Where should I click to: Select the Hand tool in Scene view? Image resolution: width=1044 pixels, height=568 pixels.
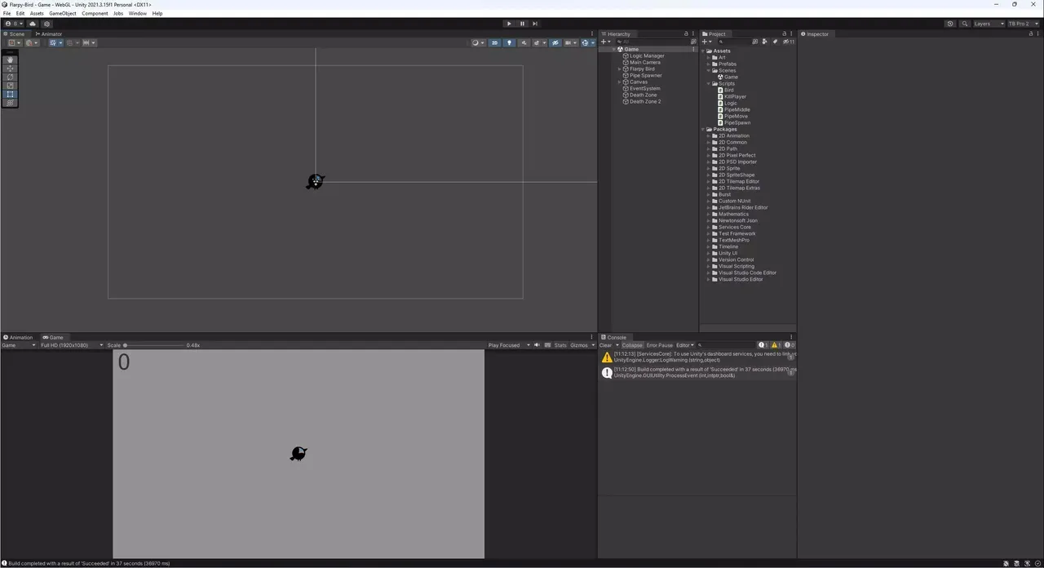11,60
